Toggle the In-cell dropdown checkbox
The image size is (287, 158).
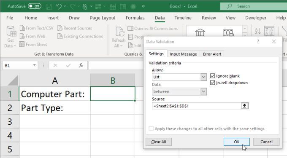click(x=212, y=83)
